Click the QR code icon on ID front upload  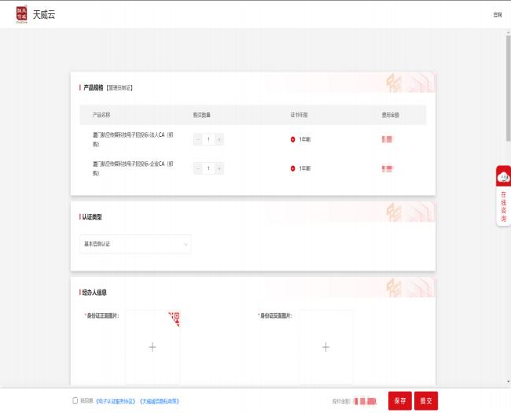(174, 317)
